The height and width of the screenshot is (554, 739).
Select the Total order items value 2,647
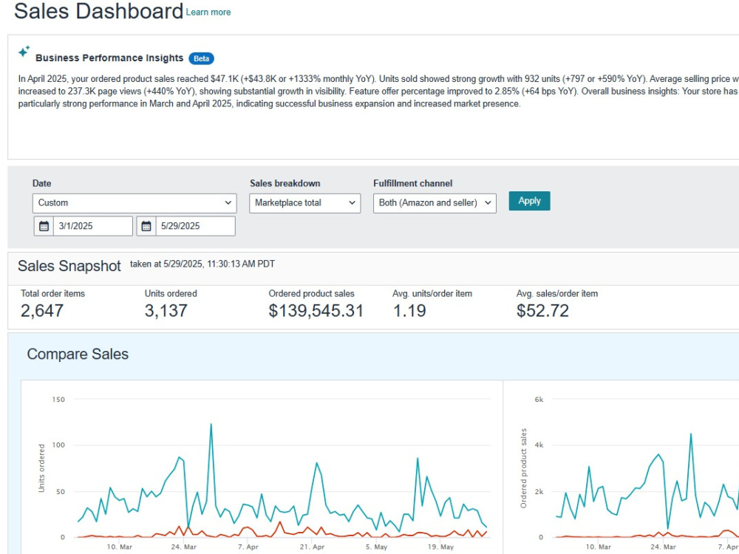click(x=42, y=311)
